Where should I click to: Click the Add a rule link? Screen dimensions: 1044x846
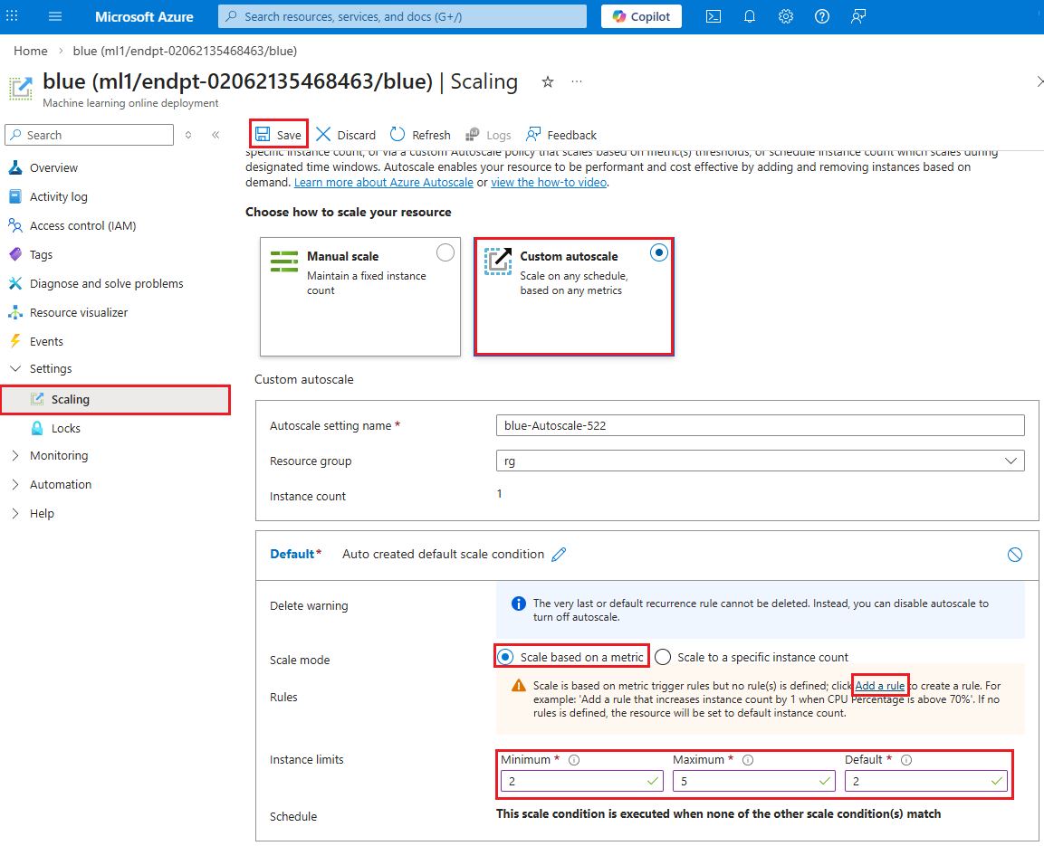click(879, 686)
